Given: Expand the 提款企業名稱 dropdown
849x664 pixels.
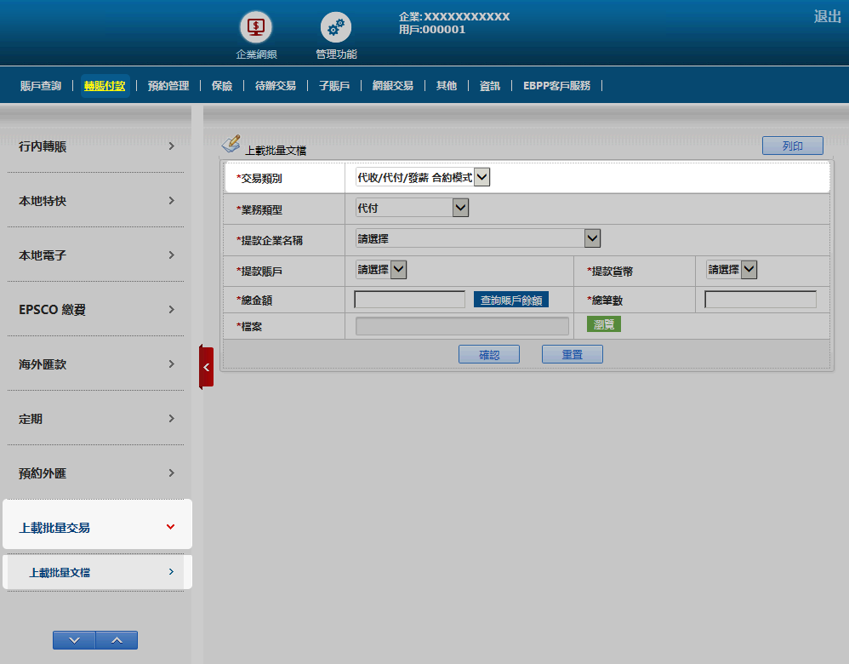Looking at the screenshot, I should [x=478, y=238].
